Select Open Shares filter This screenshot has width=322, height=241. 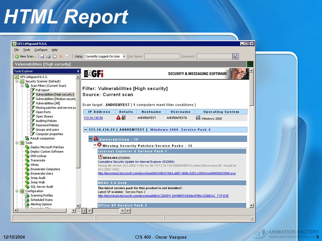[x=44, y=116]
